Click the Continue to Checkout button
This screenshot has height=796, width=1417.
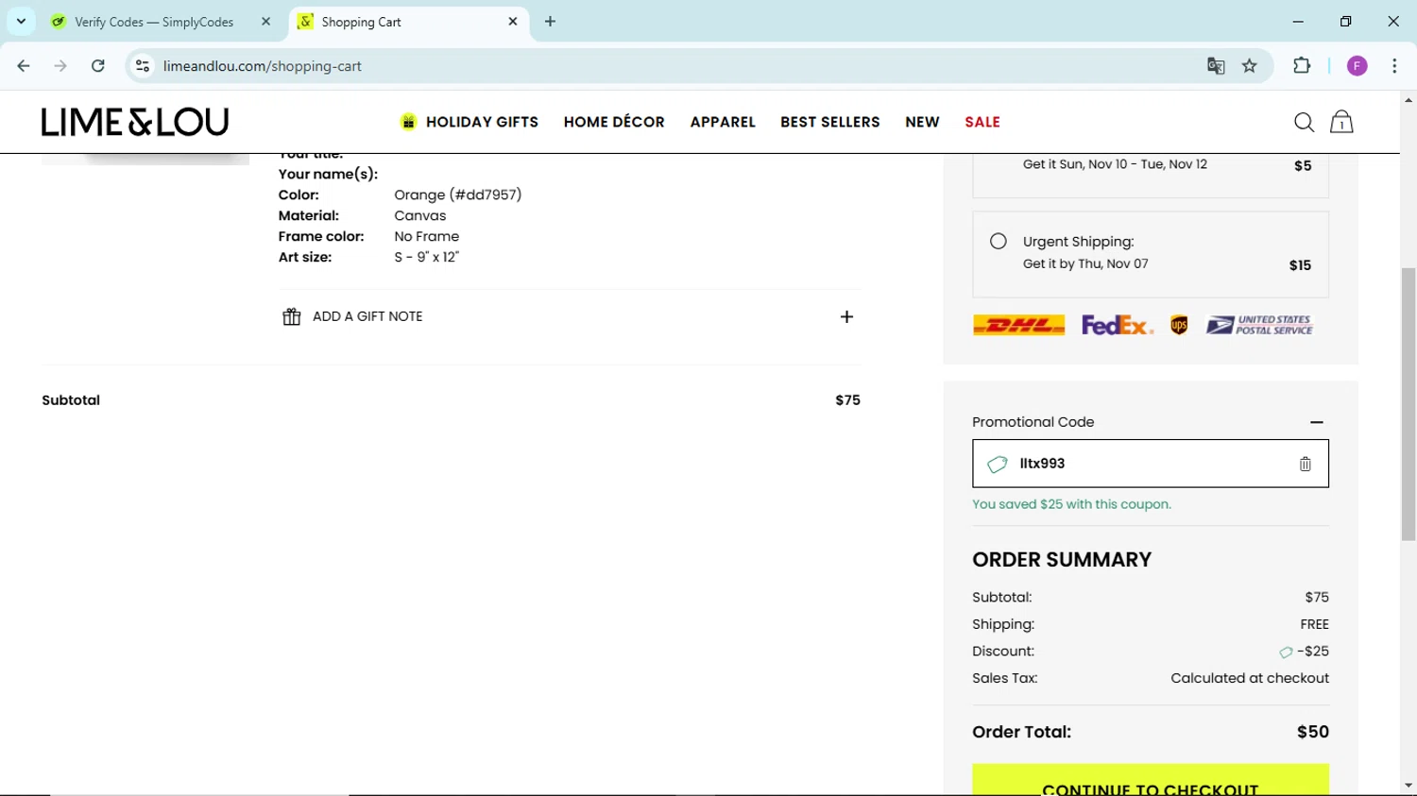(1151, 780)
